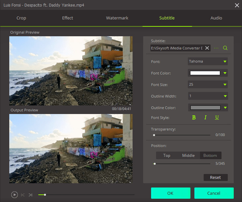The image size is (242, 202).
Task: Toggle Bold font style
Action: [194, 118]
